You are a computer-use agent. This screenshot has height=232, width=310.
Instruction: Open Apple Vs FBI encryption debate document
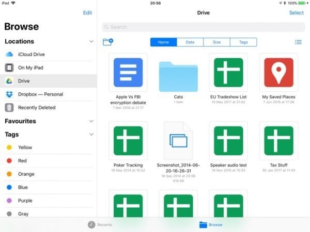point(128,81)
